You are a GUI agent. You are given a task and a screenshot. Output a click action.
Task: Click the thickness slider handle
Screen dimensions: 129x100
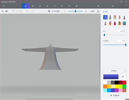(x=105, y=35)
